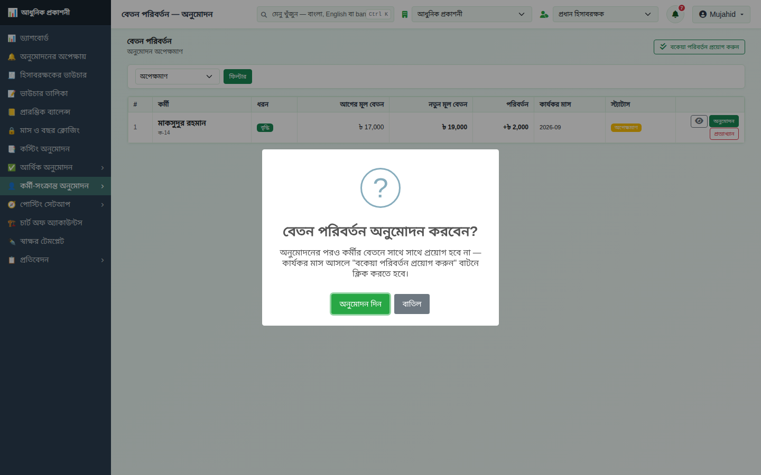
Task: Open notifications bell icon
Action: tap(675, 14)
